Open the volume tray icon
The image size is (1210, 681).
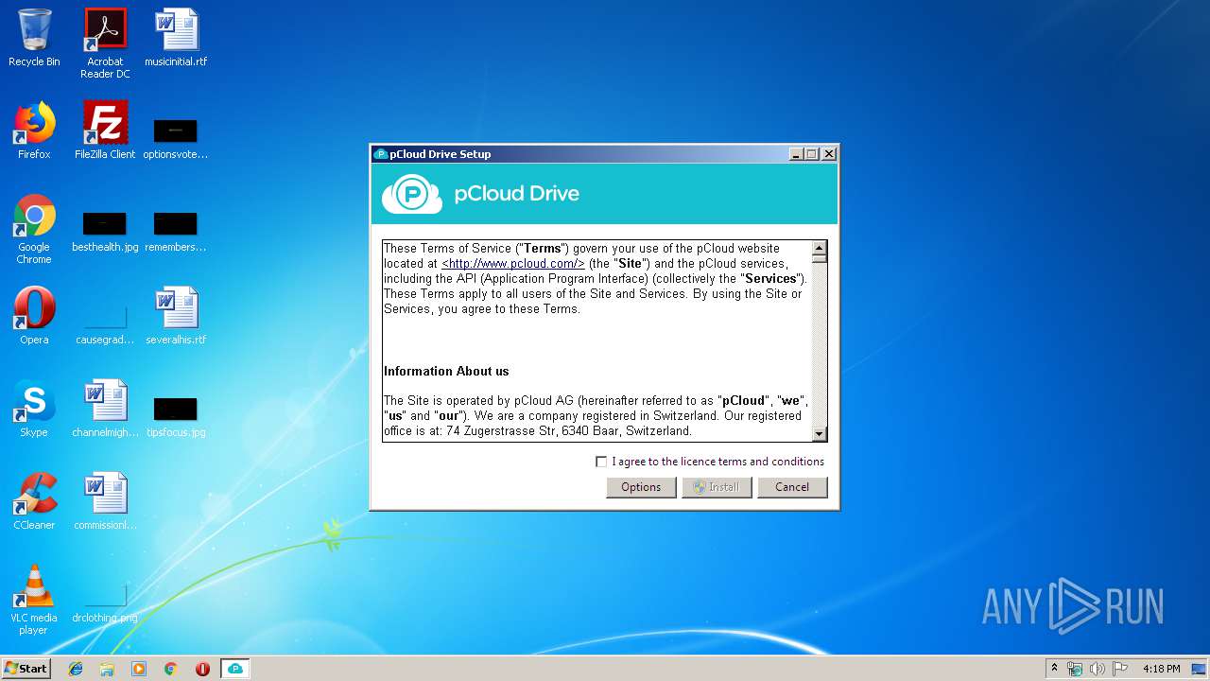click(1097, 669)
